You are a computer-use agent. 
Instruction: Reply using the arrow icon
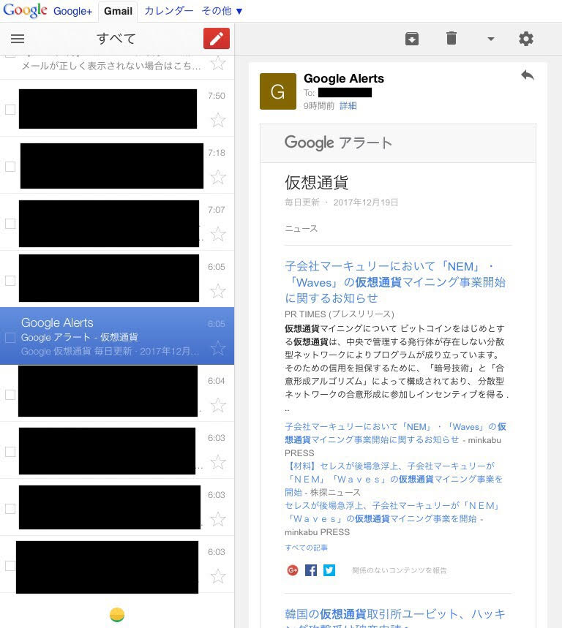(x=528, y=75)
